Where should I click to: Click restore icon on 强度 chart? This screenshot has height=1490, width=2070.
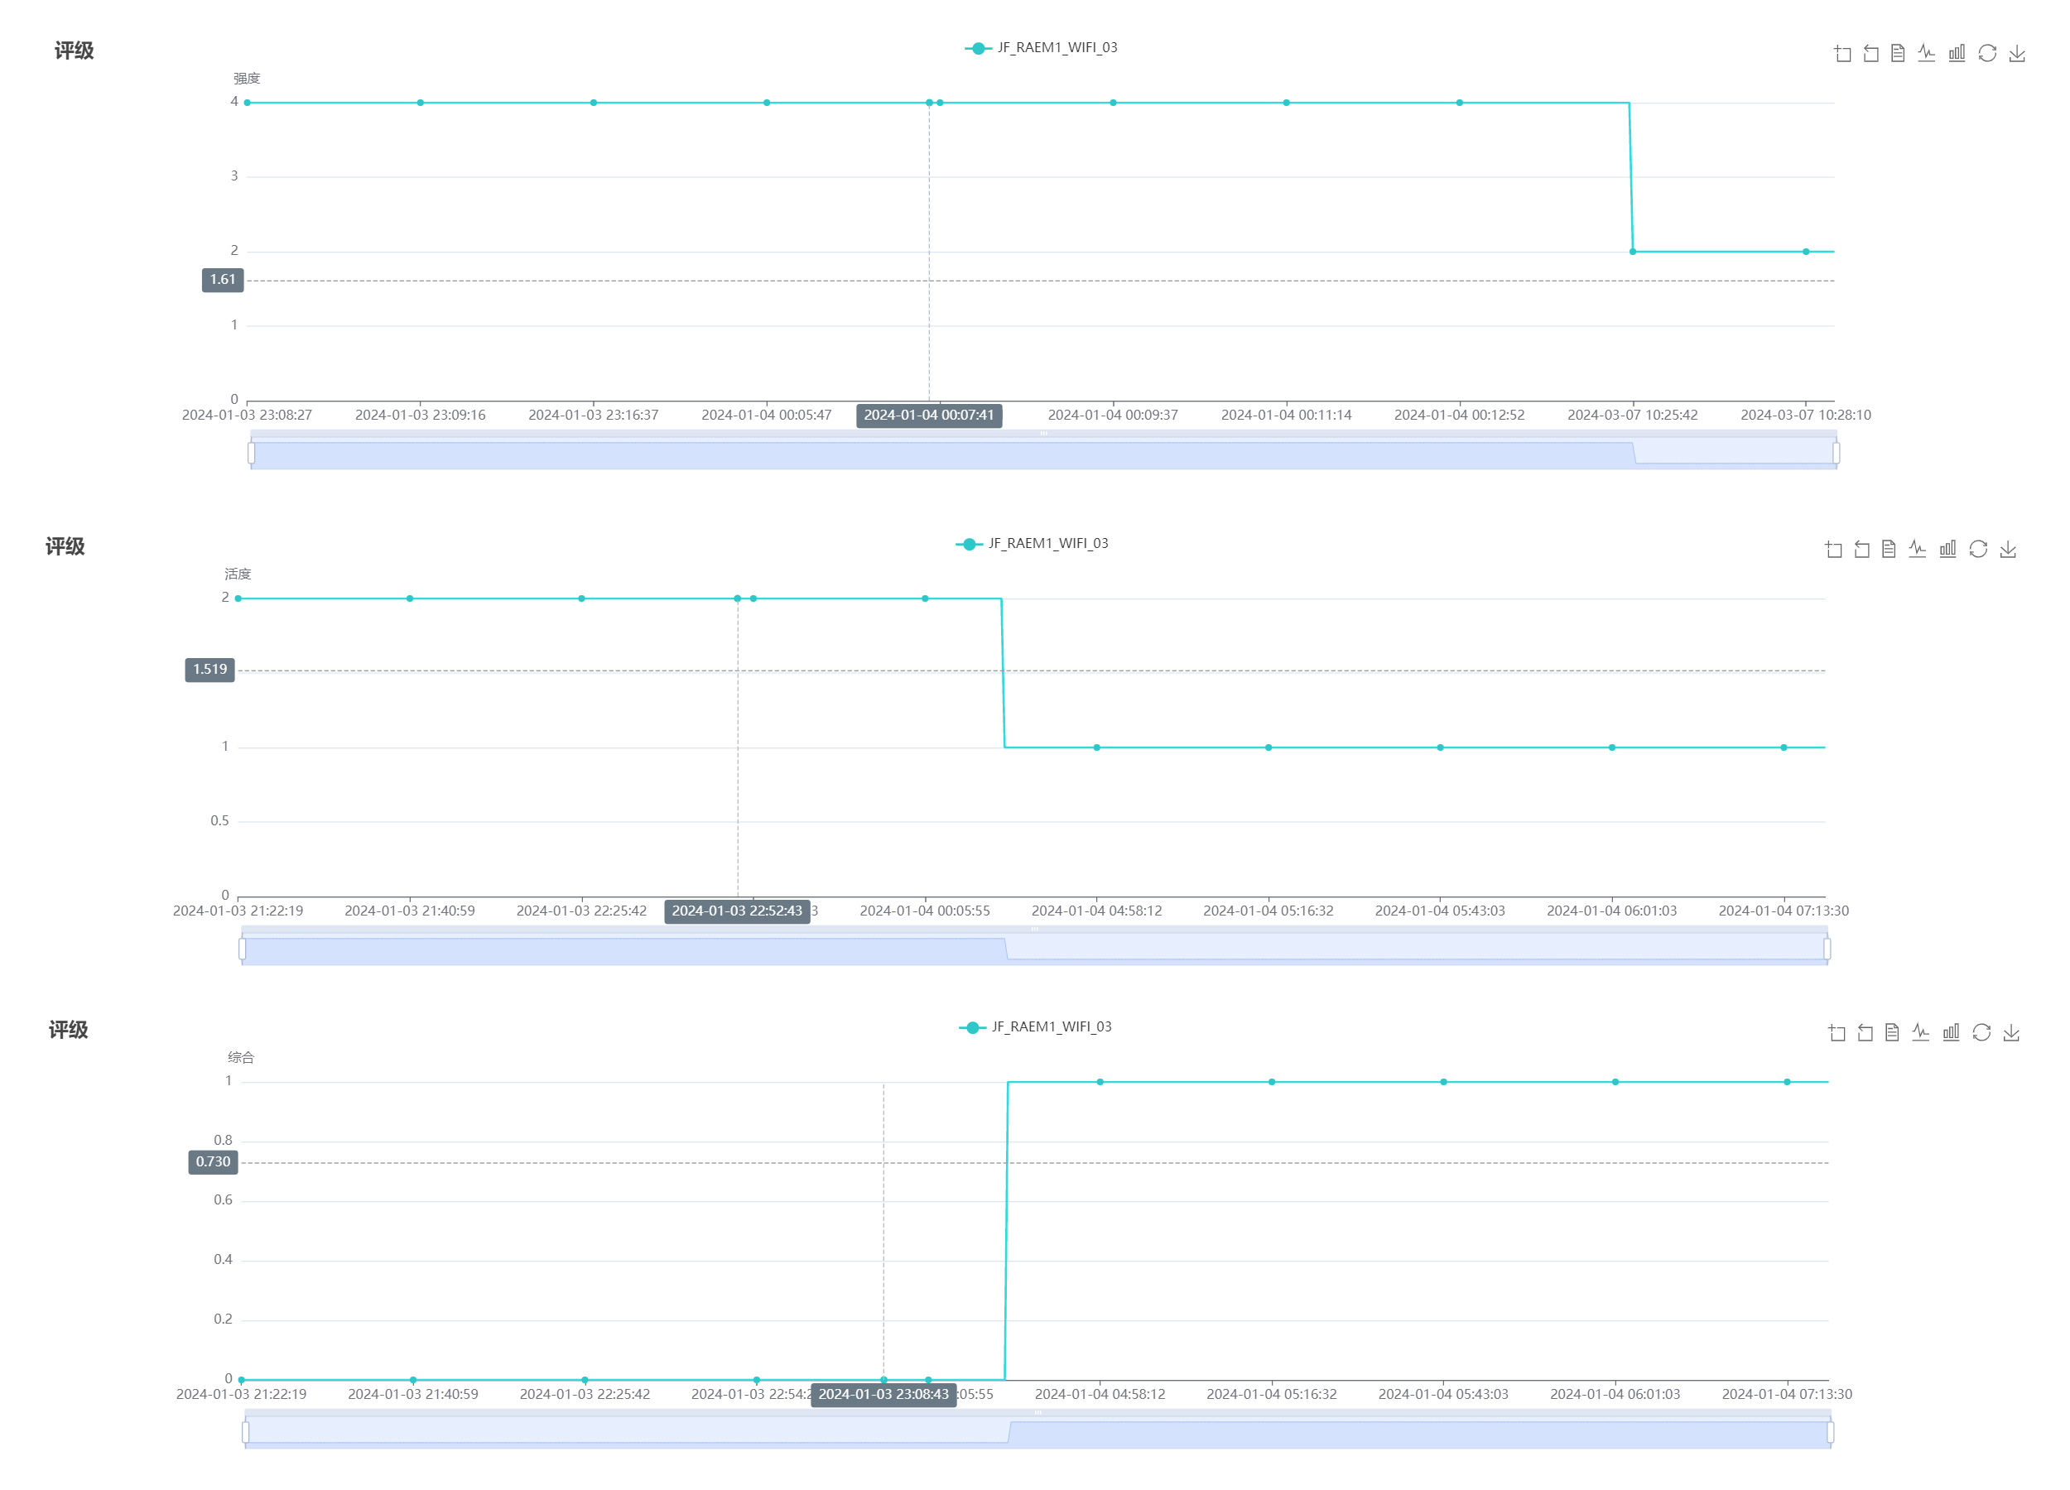(1987, 54)
